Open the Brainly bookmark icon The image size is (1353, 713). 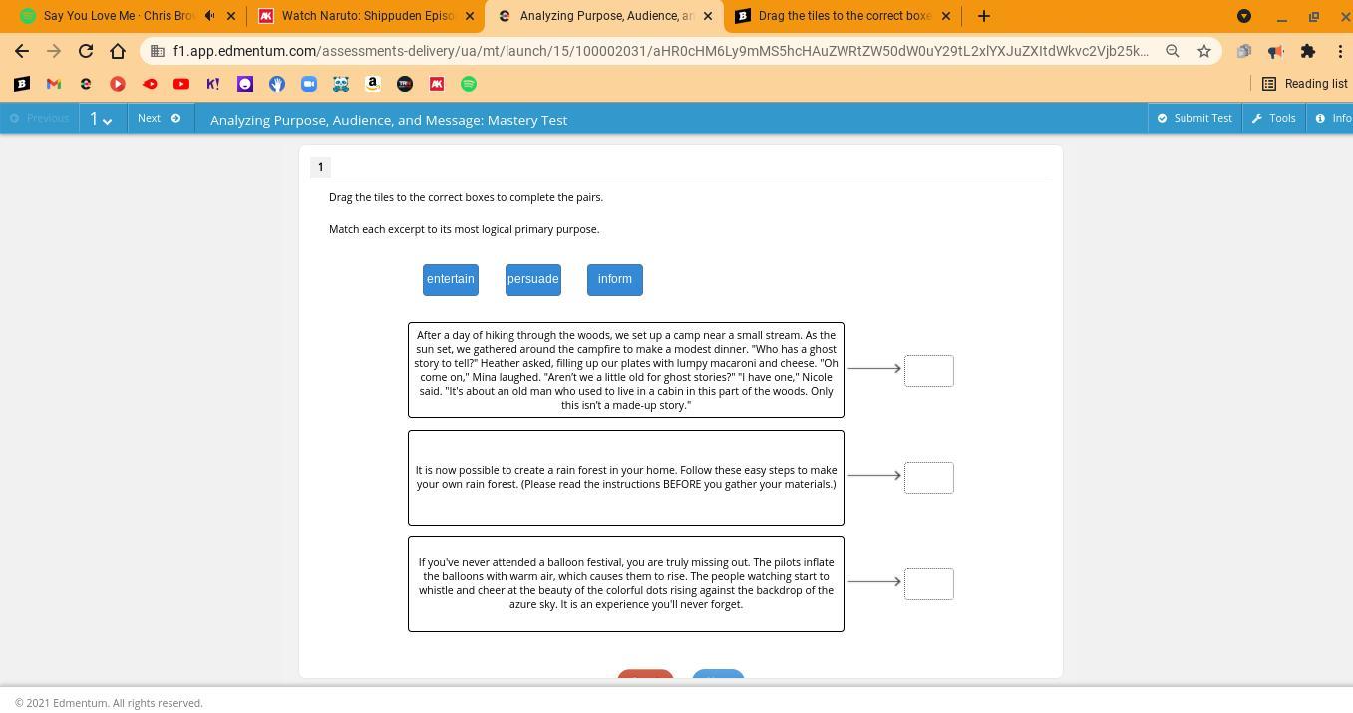point(22,84)
